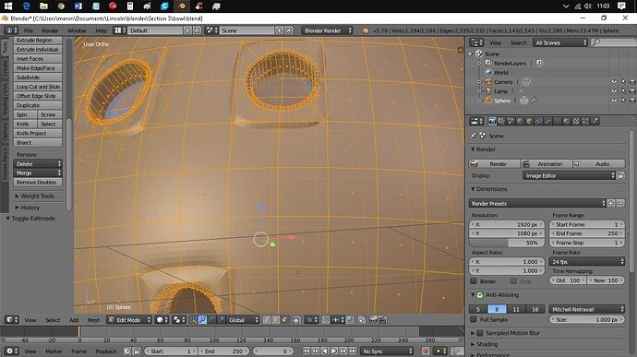
Task: Click the Remove Doubles button
Action: pos(38,183)
